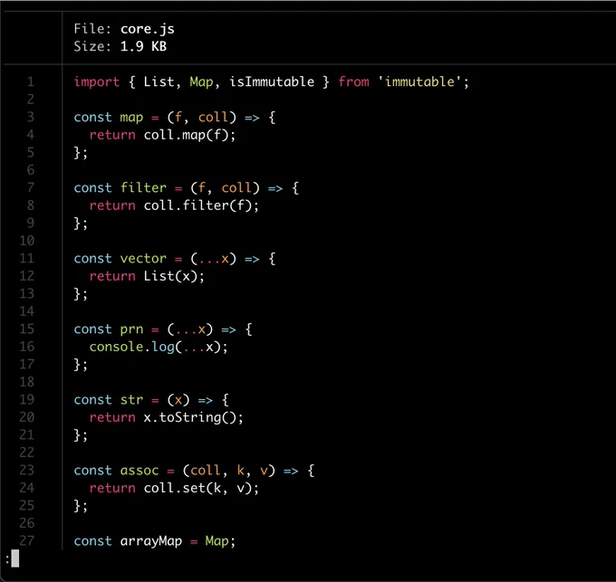Click closing brace on line 5
This screenshot has width=616, height=582.
[x=77, y=152]
